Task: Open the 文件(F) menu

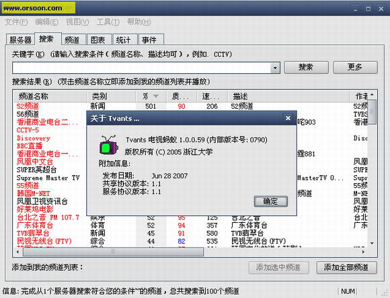Action: click(x=16, y=22)
